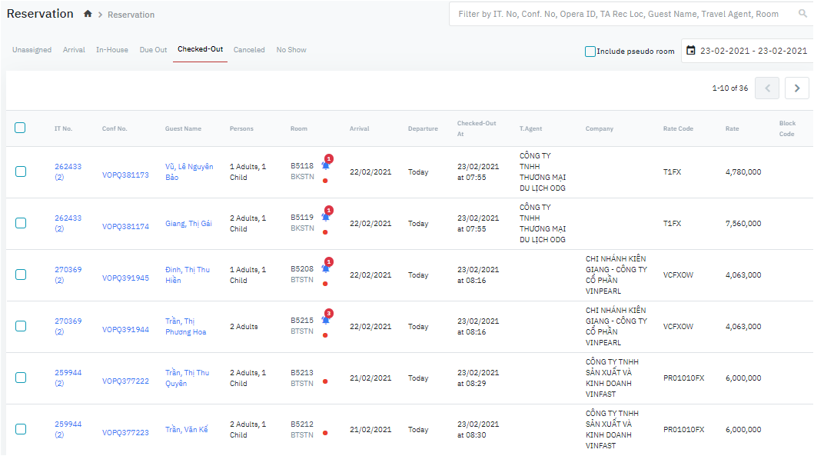
Task: Click notification bell for room B5119
Action: (x=325, y=217)
